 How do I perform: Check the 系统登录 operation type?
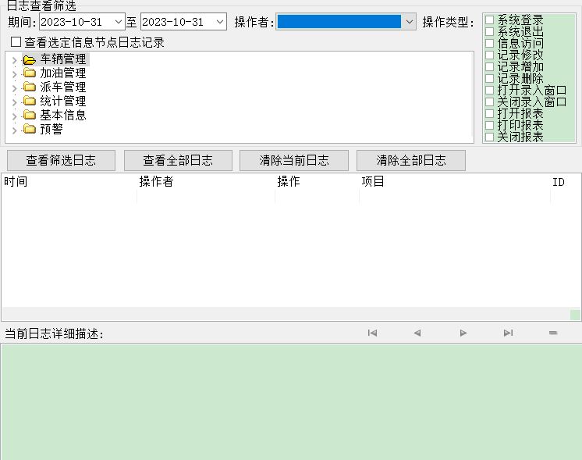pyautogui.click(x=490, y=20)
